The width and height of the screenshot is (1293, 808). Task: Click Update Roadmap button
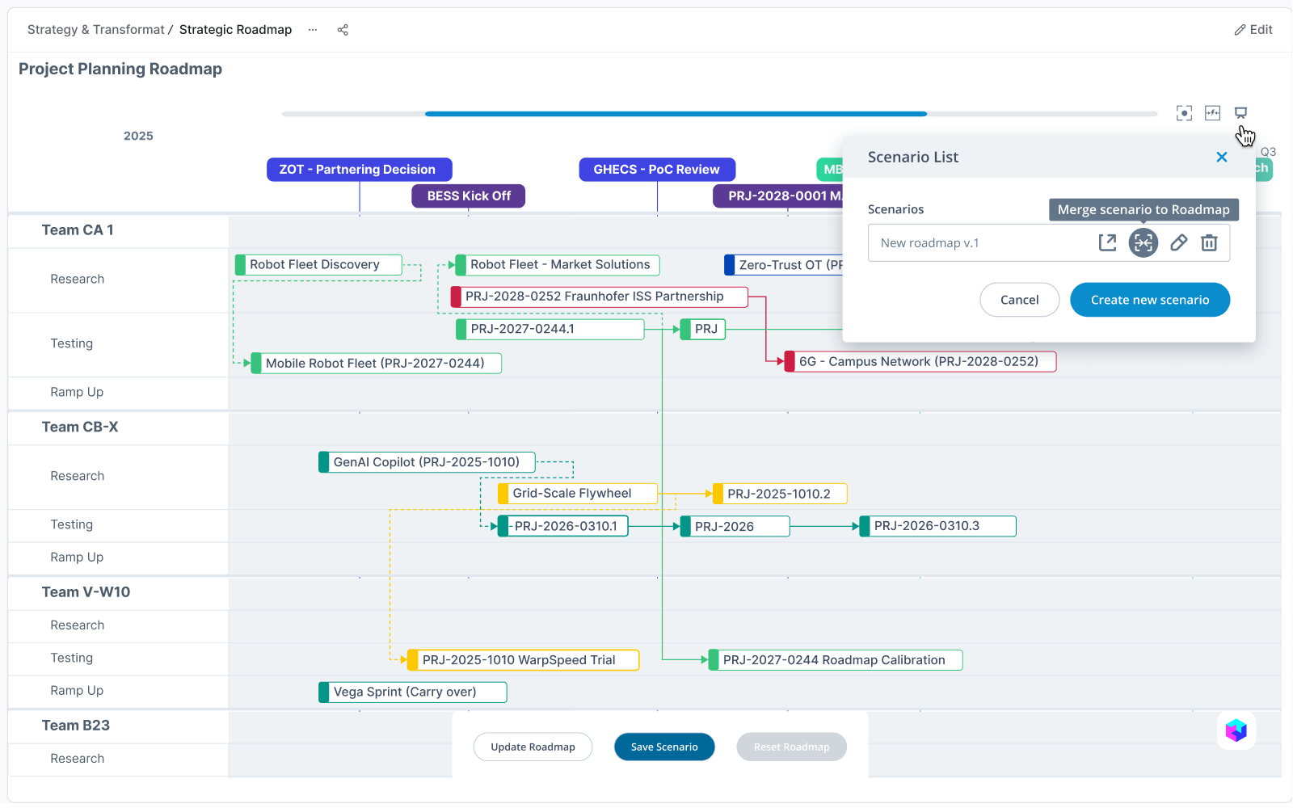click(x=533, y=747)
